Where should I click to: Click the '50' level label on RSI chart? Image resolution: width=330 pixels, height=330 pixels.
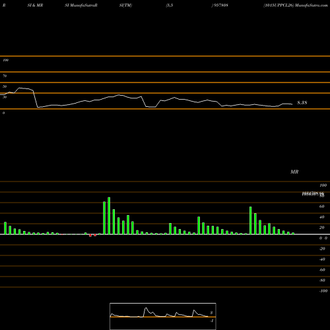coord(5,86)
